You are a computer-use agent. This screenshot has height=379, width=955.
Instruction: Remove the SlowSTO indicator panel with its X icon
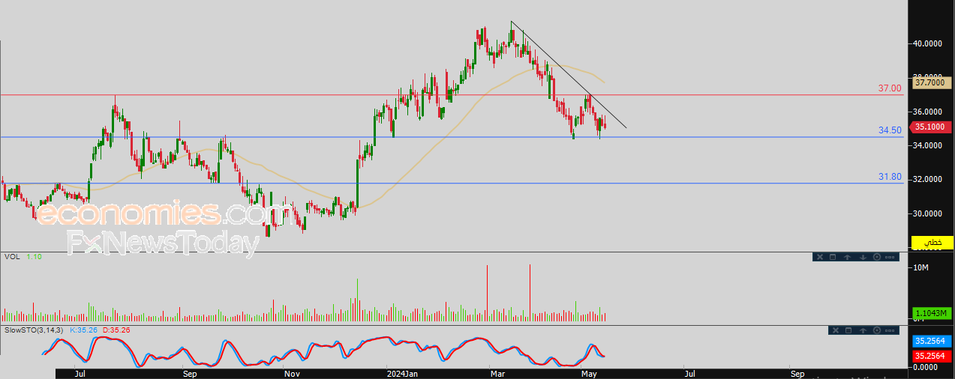tap(836, 330)
